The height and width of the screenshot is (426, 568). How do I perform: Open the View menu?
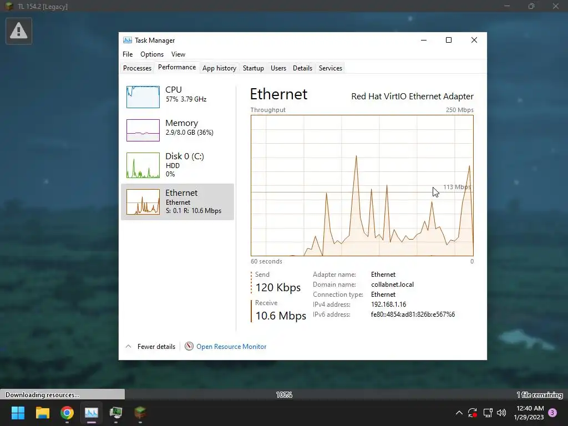point(178,54)
